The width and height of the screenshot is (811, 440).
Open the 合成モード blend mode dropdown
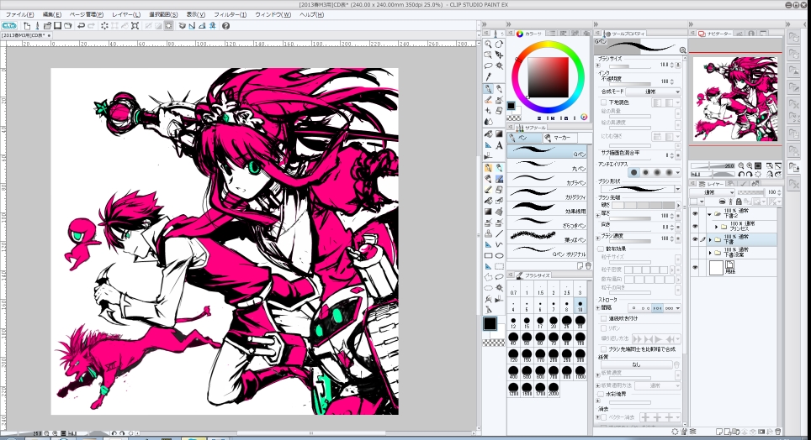[x=653, y=92]
